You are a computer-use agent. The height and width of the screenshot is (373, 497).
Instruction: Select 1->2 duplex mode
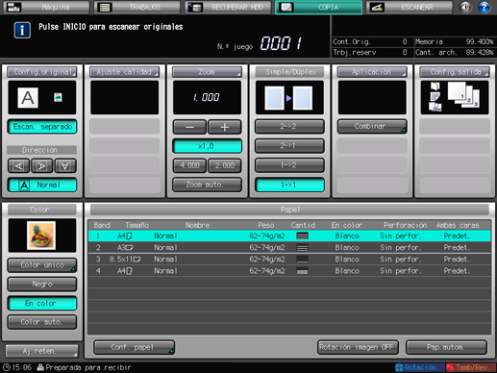point(289,165)
